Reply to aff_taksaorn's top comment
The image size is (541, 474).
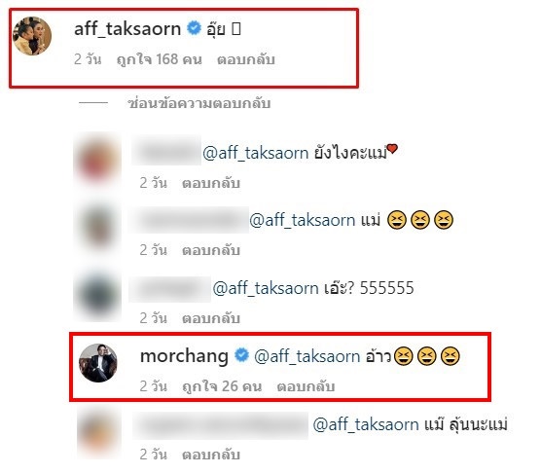pyautogui.click(x=245, y=59)
